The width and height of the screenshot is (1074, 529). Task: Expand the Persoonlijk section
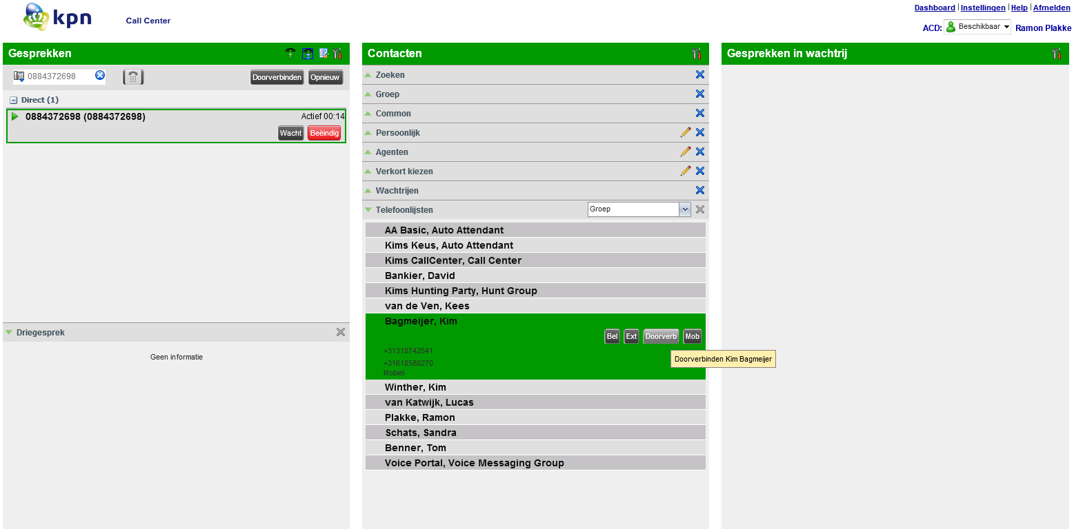(x=368, y=133)
